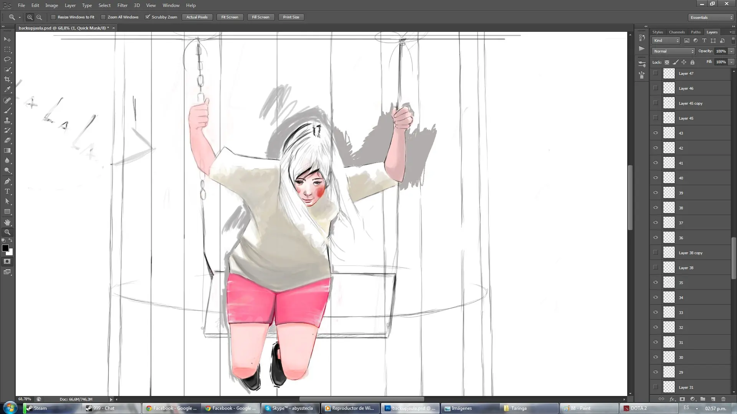Select the Zoom tool in toolbox
The width and height of the screenshot is (737, 414).
[x=7, y=232]
